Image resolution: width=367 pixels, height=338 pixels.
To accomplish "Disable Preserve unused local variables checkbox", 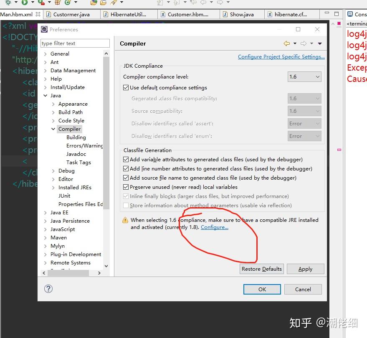I will (x=126, y=187).
